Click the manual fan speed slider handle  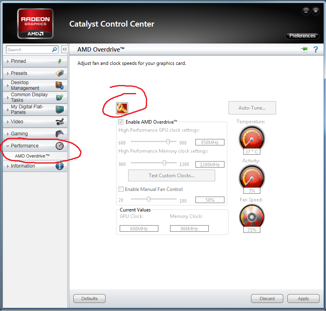coord(149,199)
